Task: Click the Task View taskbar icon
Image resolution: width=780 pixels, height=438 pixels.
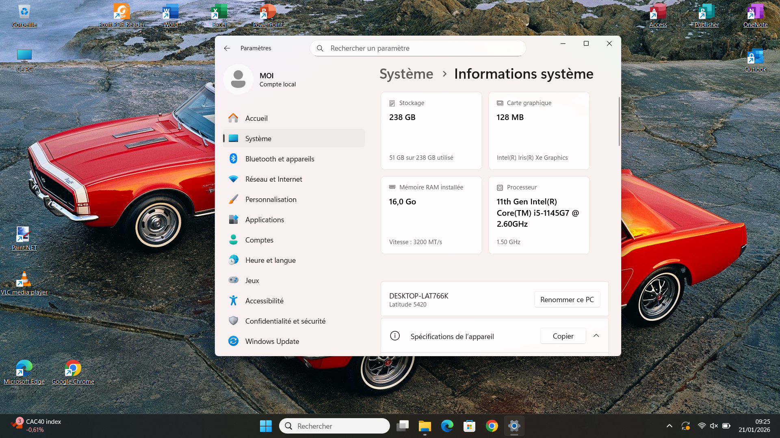Action: click(403, 426)
